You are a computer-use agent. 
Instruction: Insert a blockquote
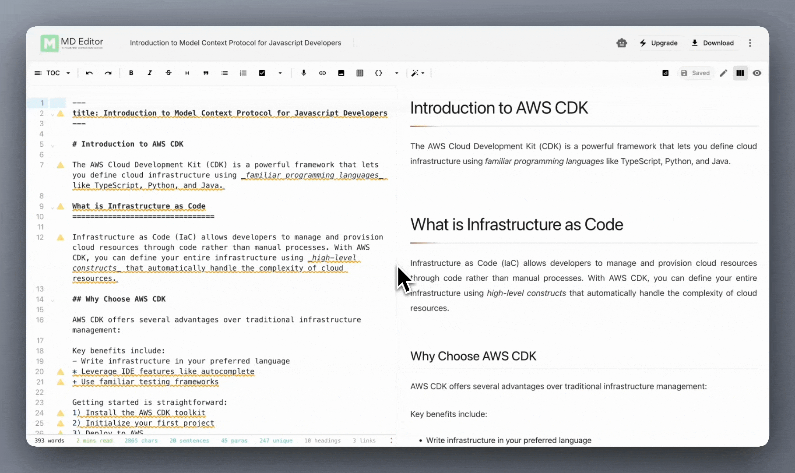tap(206, 73)
